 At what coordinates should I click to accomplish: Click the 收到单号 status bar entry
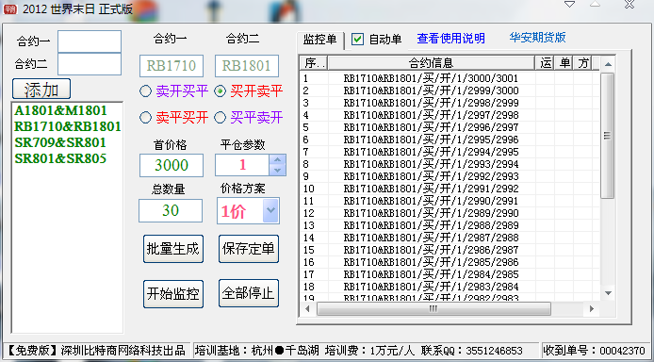[x=596, y=351]
